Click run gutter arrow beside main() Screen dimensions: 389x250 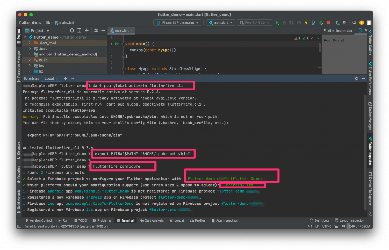[117, 44]
